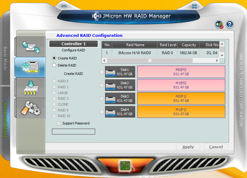
Task: Close the RAID Manager with X
Action: pos(195,7)
